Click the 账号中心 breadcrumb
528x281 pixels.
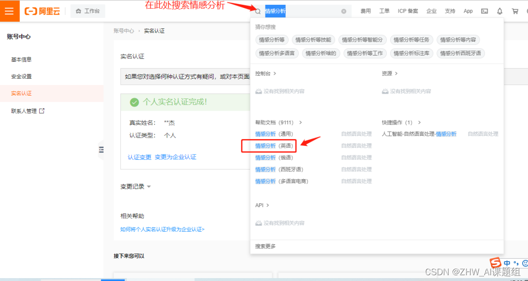[x=124, y=31]
